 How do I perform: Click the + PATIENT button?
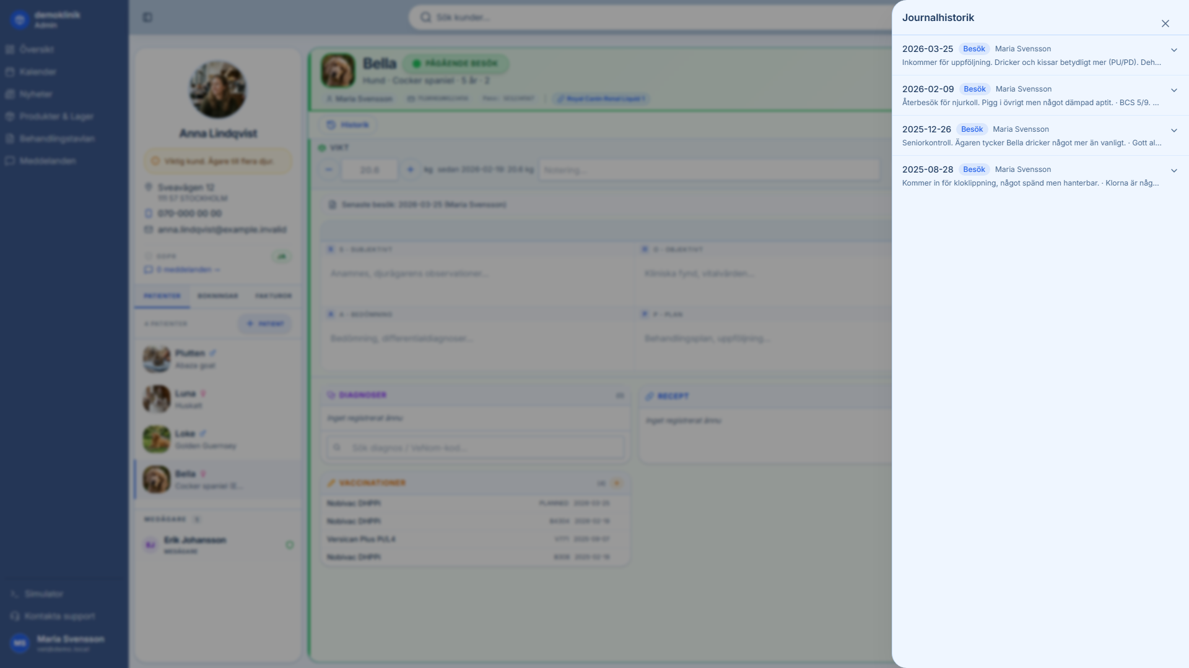pos(265,323)
